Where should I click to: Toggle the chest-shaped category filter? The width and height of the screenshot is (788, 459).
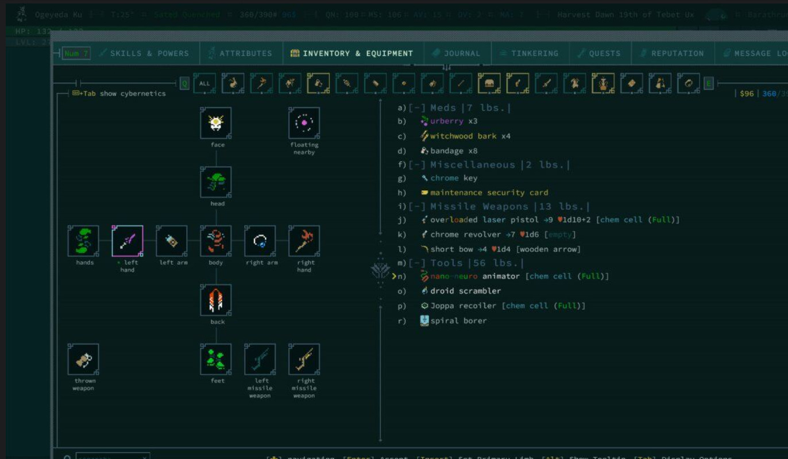(x=489, y=83)
